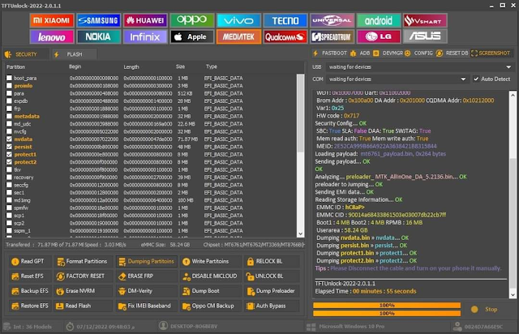The height and width of the screenshot is (334, 519).
Task: Click Format Partitions button
Action: coord(84,262)
